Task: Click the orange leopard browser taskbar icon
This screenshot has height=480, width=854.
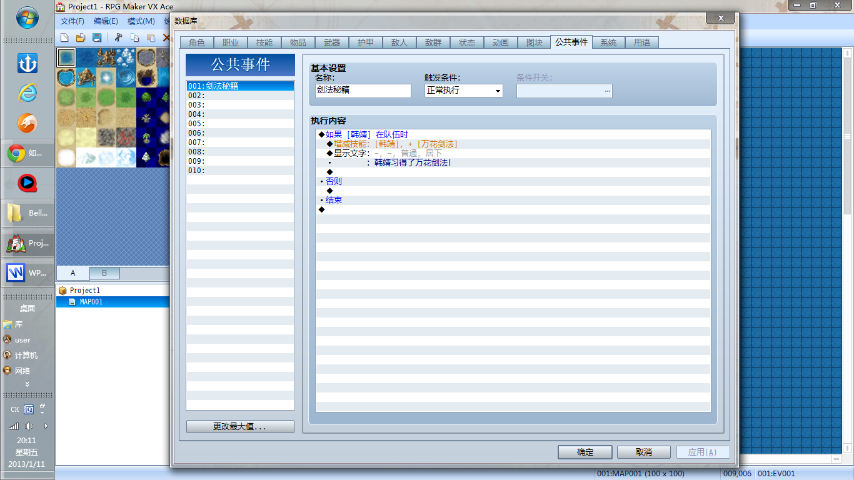Action: tap(27, 122)
